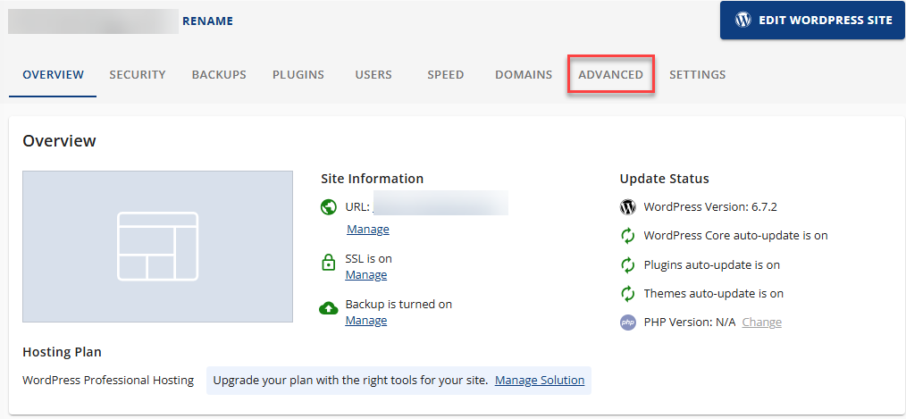Click the Hosting Plan heading
The width and height of the screenshot is (906, 419).
tap(62, 352)
